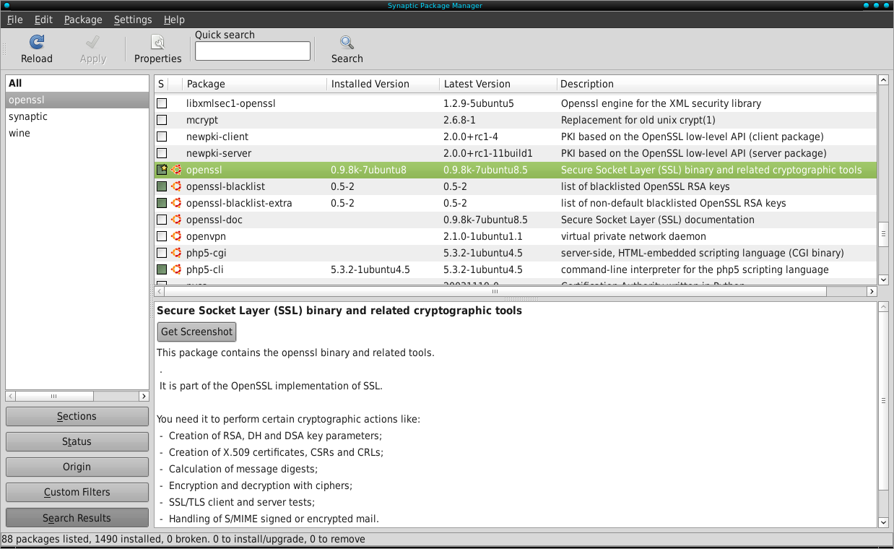Toggle status checkbox for mcrypt

tap(162, 120)
